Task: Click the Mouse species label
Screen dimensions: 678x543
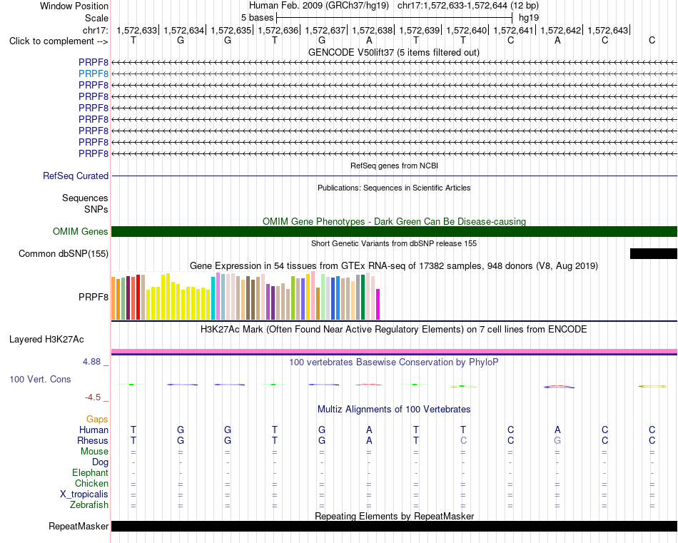Action: click(95, 452)
